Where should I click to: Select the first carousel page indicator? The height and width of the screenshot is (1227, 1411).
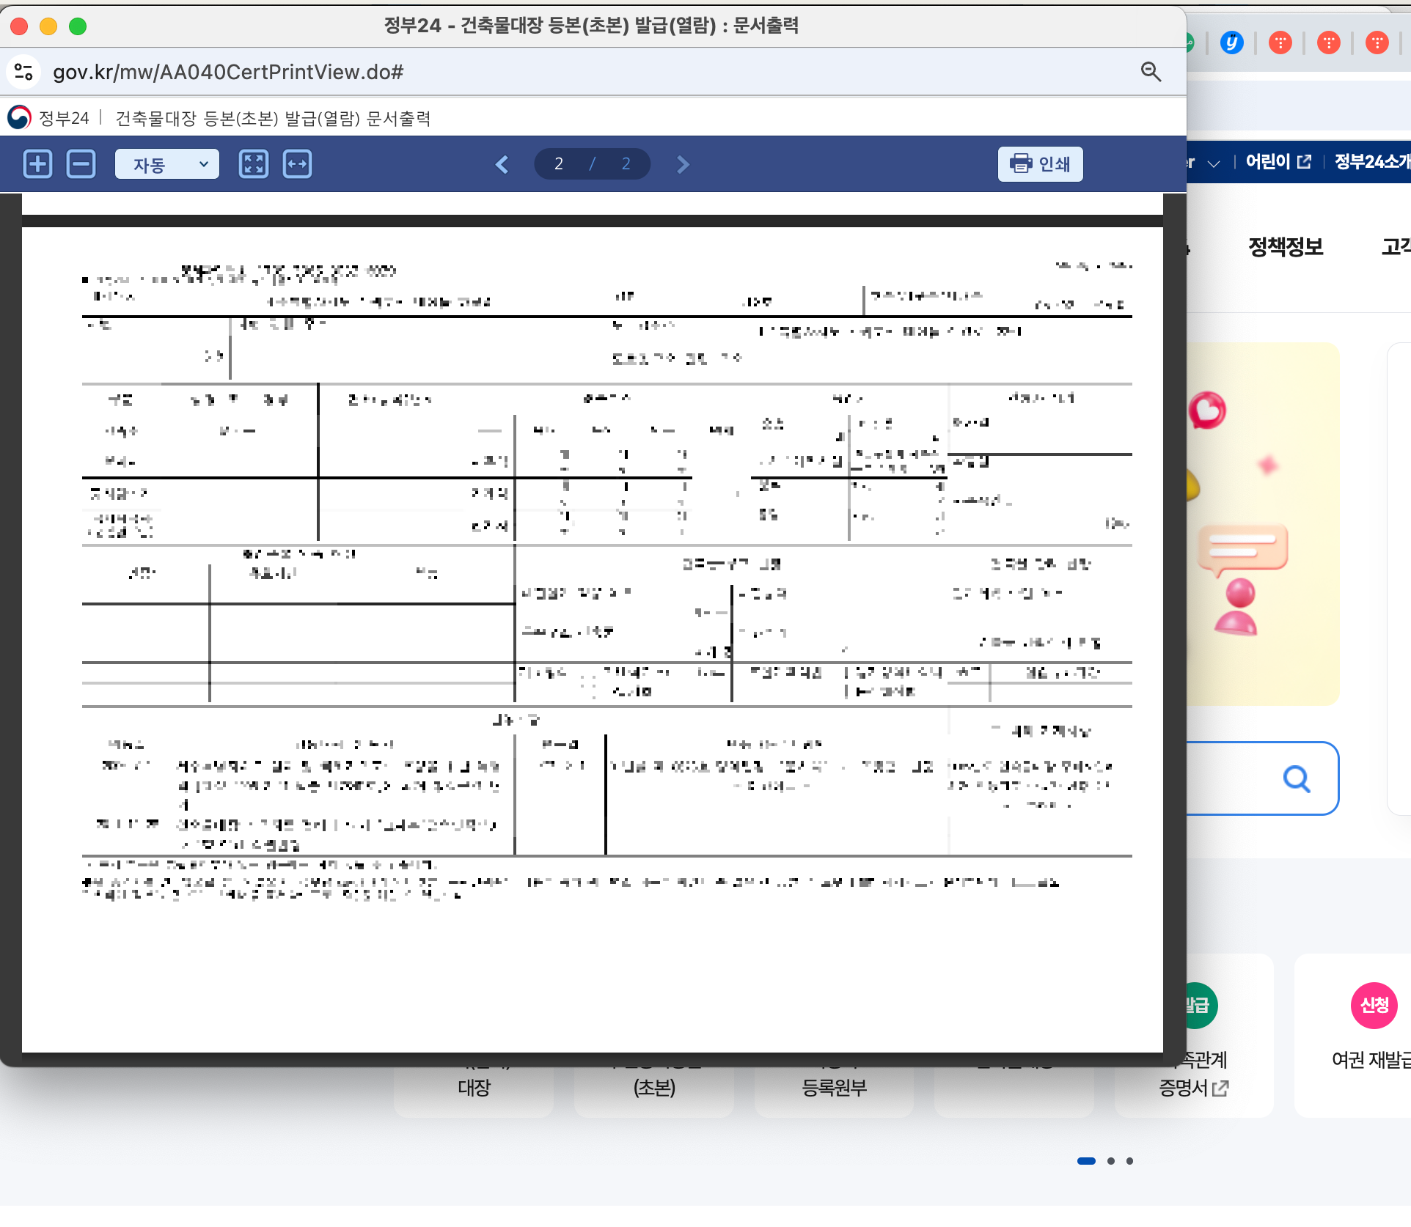click(x=1086, y=1161)
